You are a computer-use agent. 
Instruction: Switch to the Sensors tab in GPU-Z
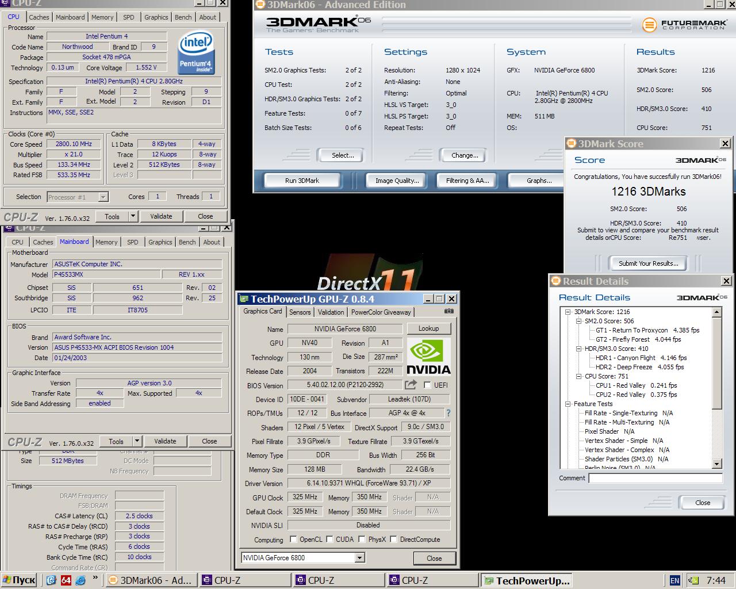point(300,312)
